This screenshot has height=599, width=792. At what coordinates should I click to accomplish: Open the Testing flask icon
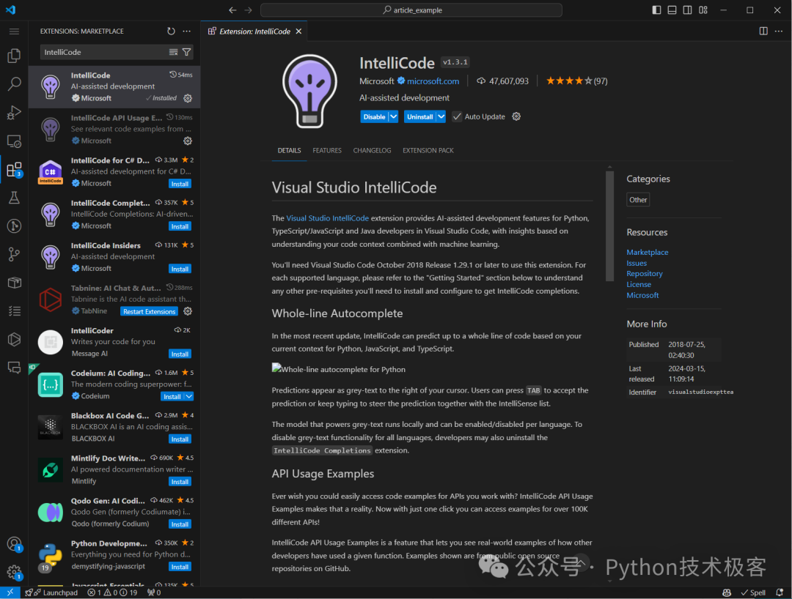point(14,198)
